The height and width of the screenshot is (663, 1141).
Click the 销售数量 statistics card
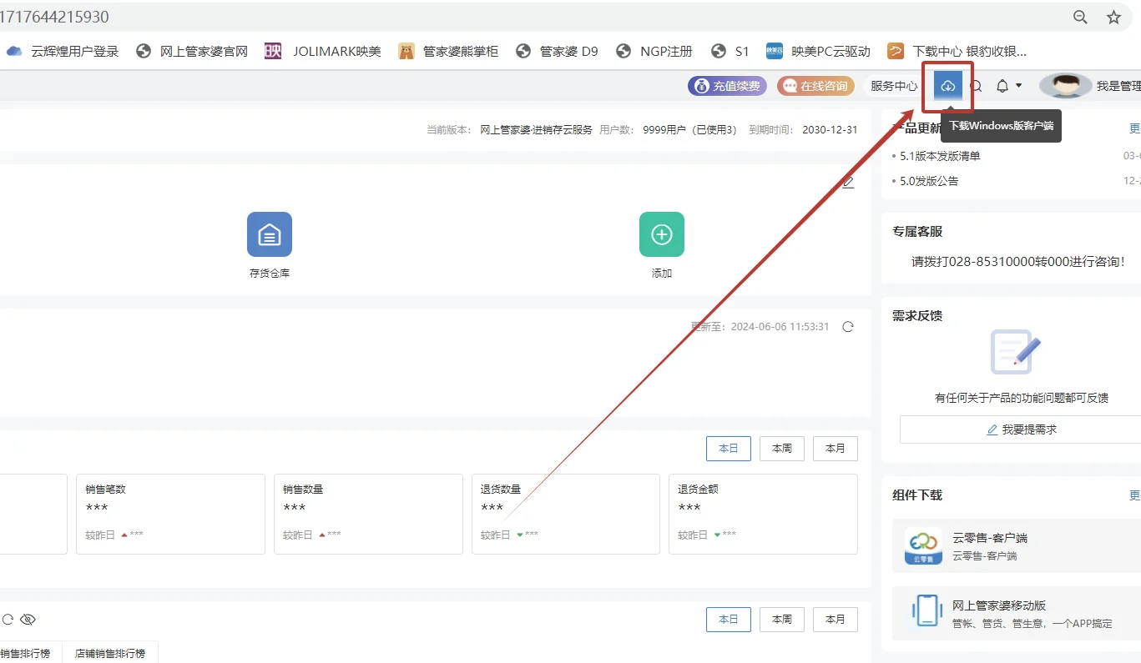[368, 514]
